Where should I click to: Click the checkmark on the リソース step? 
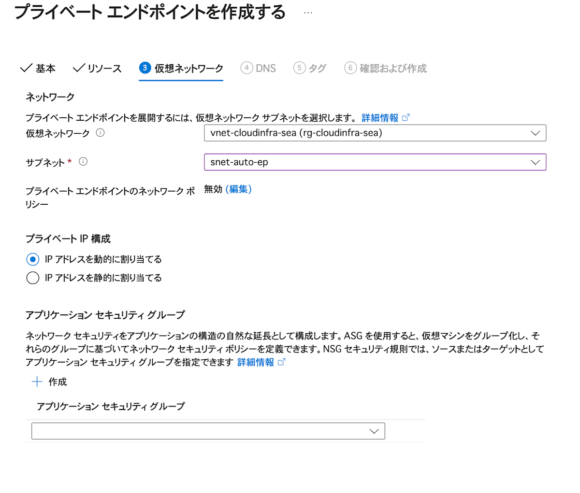[x=77, y=68]
